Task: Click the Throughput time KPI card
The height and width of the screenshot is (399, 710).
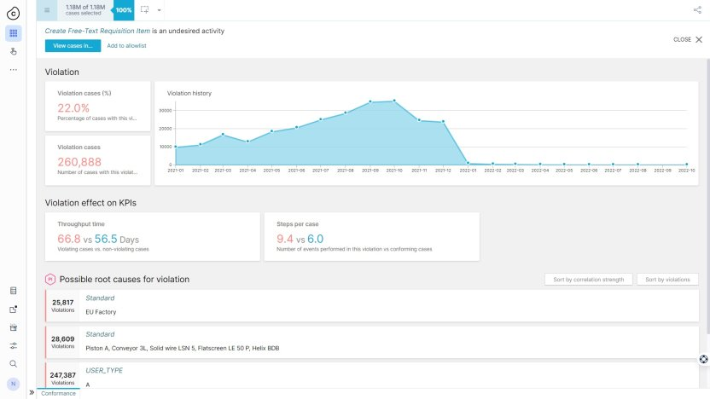Action: tap(153, 237)
